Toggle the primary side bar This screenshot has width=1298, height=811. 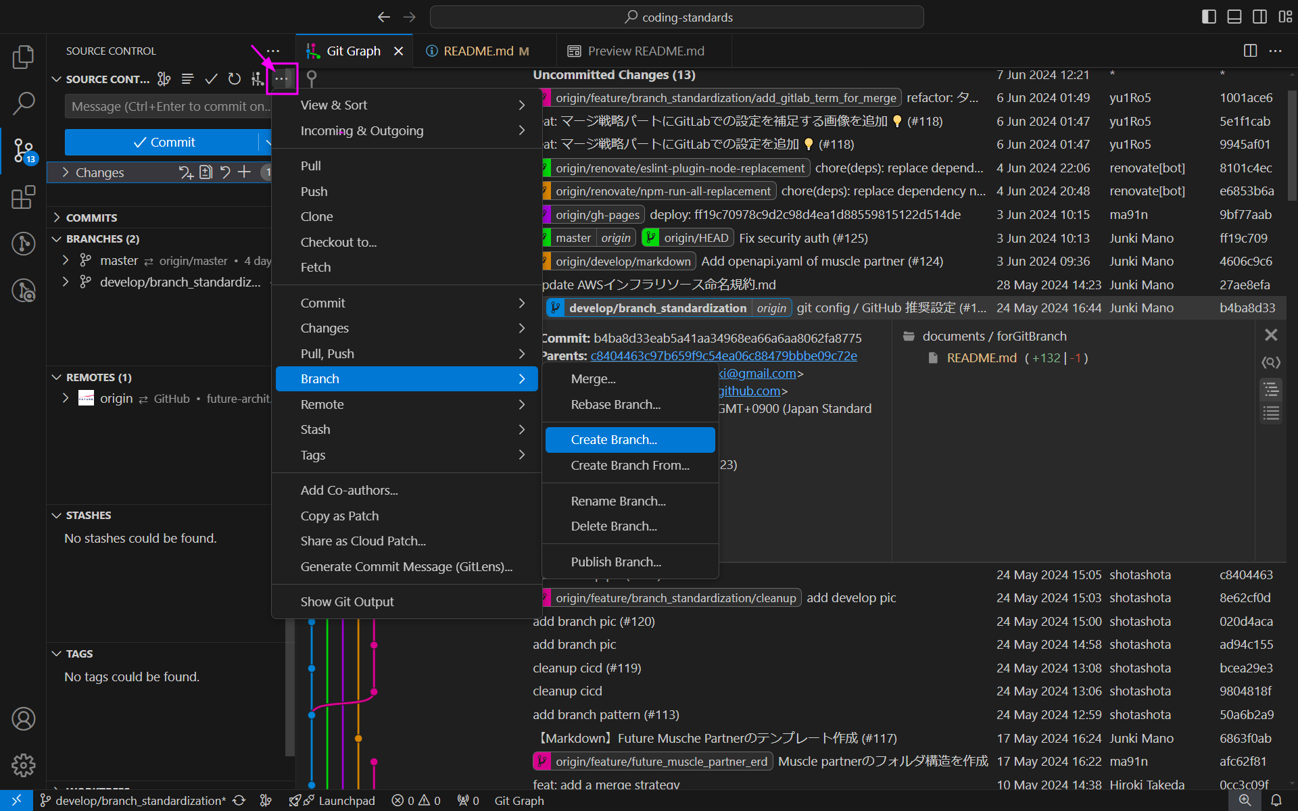click(x=1209, y=17)
